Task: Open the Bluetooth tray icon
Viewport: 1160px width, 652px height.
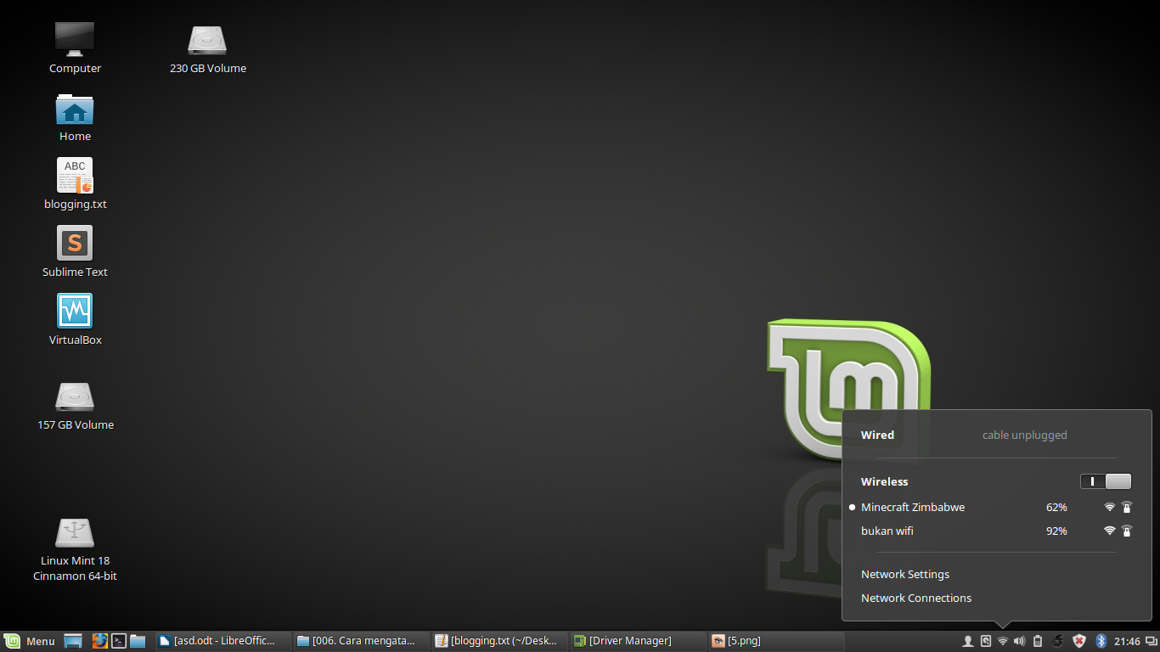Action: (x=1101, y=641)
